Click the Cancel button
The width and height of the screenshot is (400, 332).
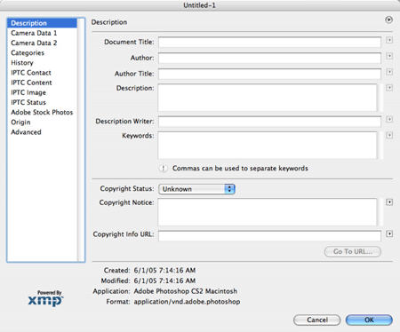(x=317, y=320)
